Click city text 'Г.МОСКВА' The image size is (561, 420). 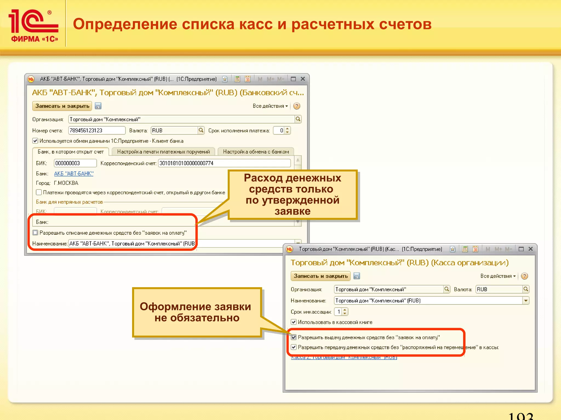point(66,183)
